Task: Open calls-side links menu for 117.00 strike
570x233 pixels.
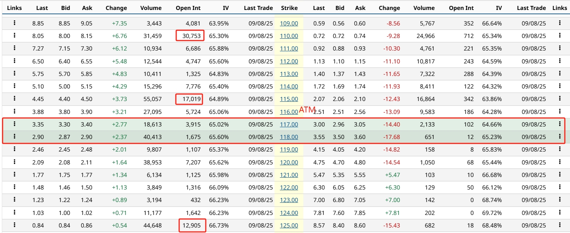Action: [x=14, y=124]
